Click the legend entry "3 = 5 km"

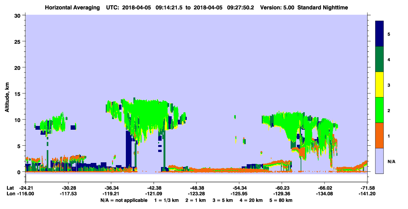point(223,200)
